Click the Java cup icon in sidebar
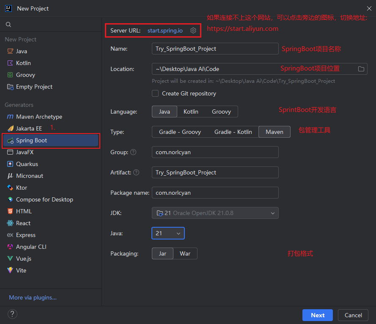This screenshot has width=376, height=324. pyautogui.click(x=10, y=51)
